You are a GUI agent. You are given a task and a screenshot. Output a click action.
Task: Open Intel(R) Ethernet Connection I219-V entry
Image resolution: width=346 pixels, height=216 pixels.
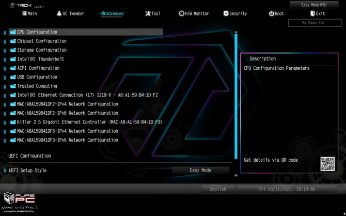click(87, 95)
